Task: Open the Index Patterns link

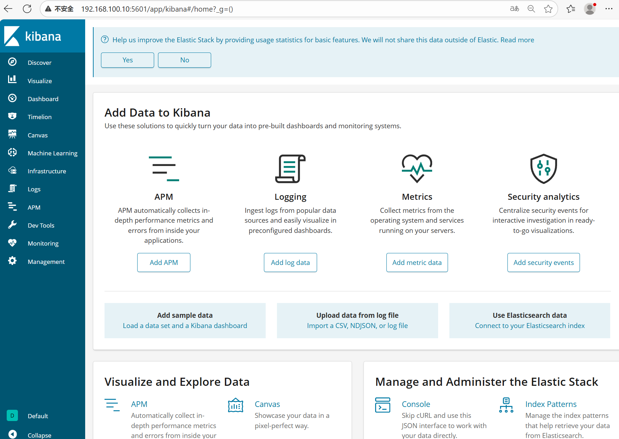Action: pos(551,404)
